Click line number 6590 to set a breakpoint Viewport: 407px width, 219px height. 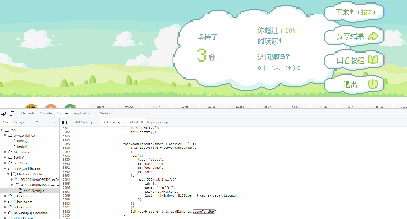66,163
